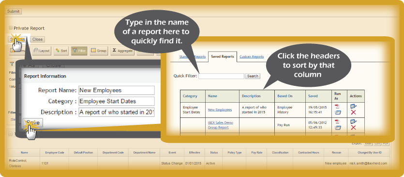
Task: Select the Filter toolbar button
Action: (x=79, y=51)
